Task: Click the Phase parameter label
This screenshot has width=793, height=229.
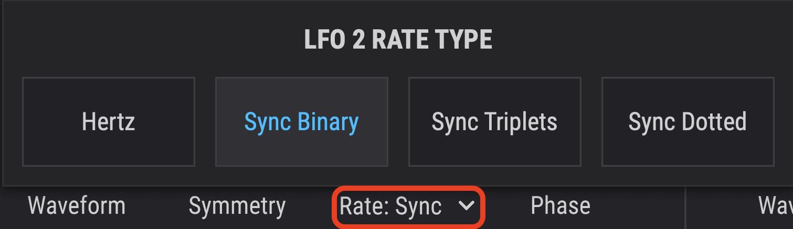Action: pos(560,206)
